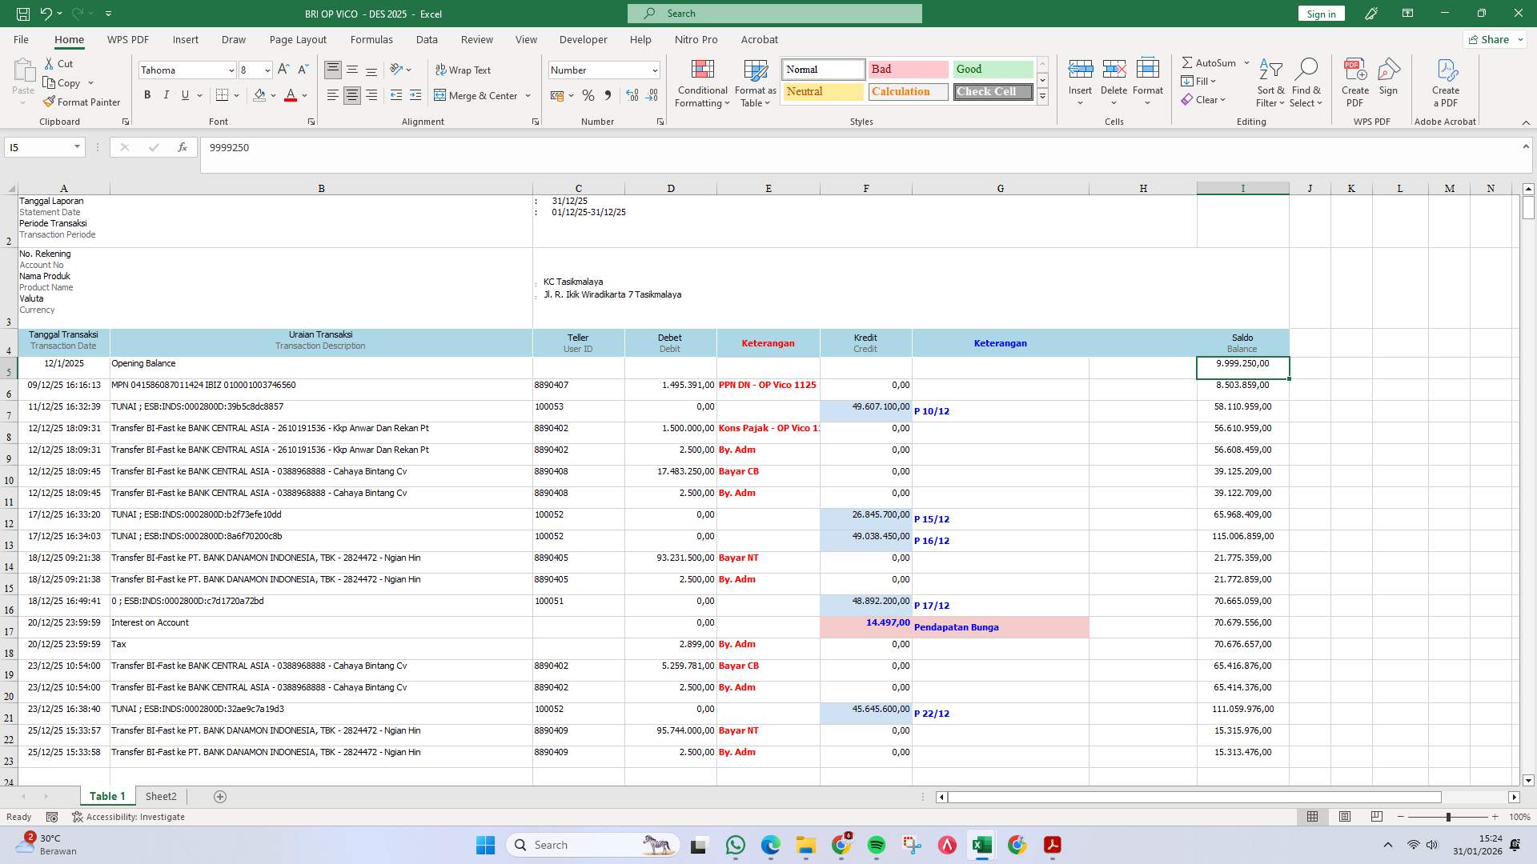Expand the Merge & Center options

(528, 95)
